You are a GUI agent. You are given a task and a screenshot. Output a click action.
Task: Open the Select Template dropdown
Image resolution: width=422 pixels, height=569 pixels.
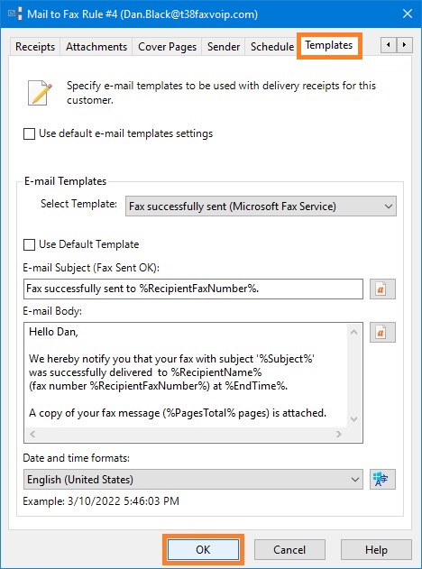[261, 206]
